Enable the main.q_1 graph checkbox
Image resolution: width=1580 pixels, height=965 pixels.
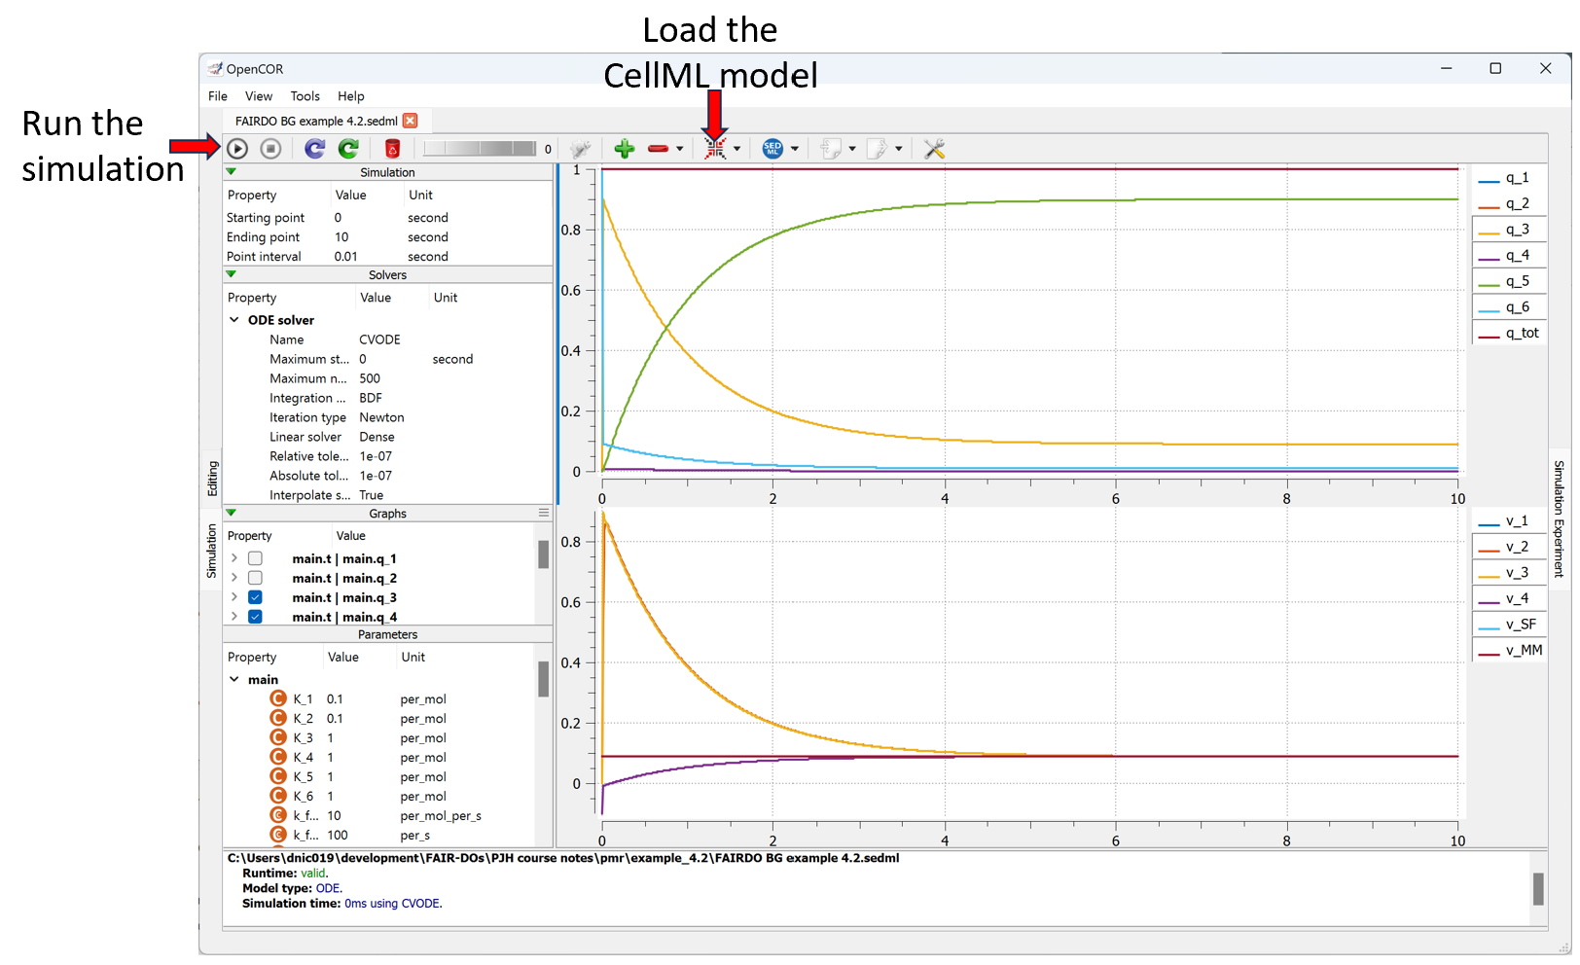click(255, 558)
